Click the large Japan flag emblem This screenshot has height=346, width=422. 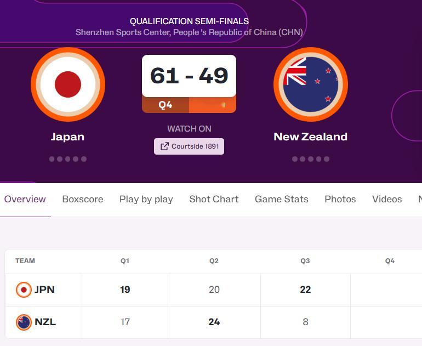point(68,84)
